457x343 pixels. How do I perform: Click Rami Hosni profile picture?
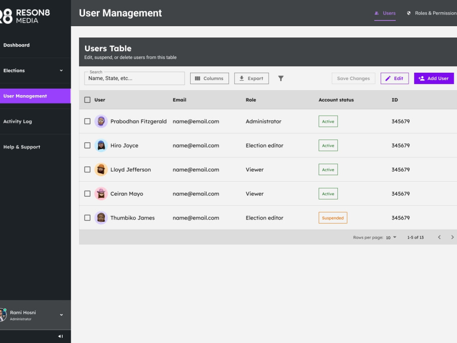(x=3, y=315)
